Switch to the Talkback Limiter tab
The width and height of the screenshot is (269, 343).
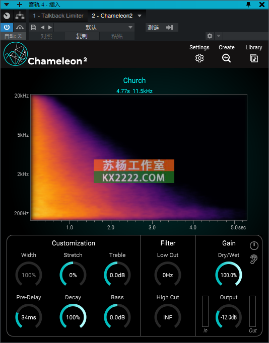[x=58, y=16]
